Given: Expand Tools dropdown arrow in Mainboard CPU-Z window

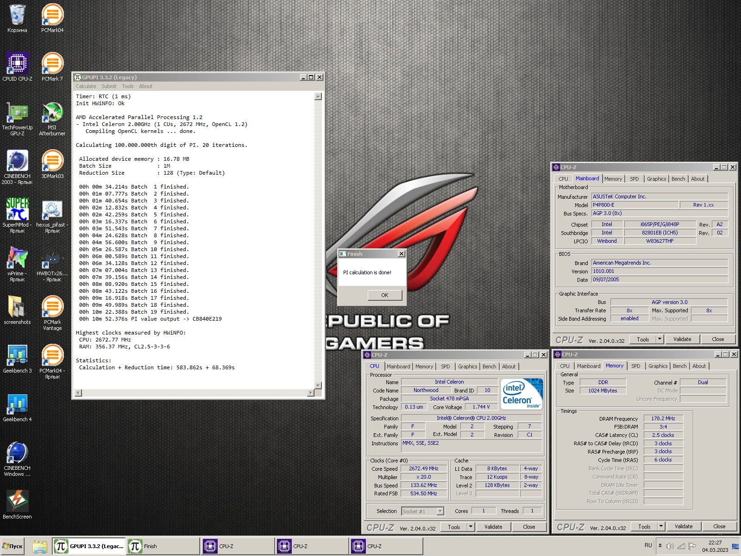Looking at the screenshot, I should [660, 339].
